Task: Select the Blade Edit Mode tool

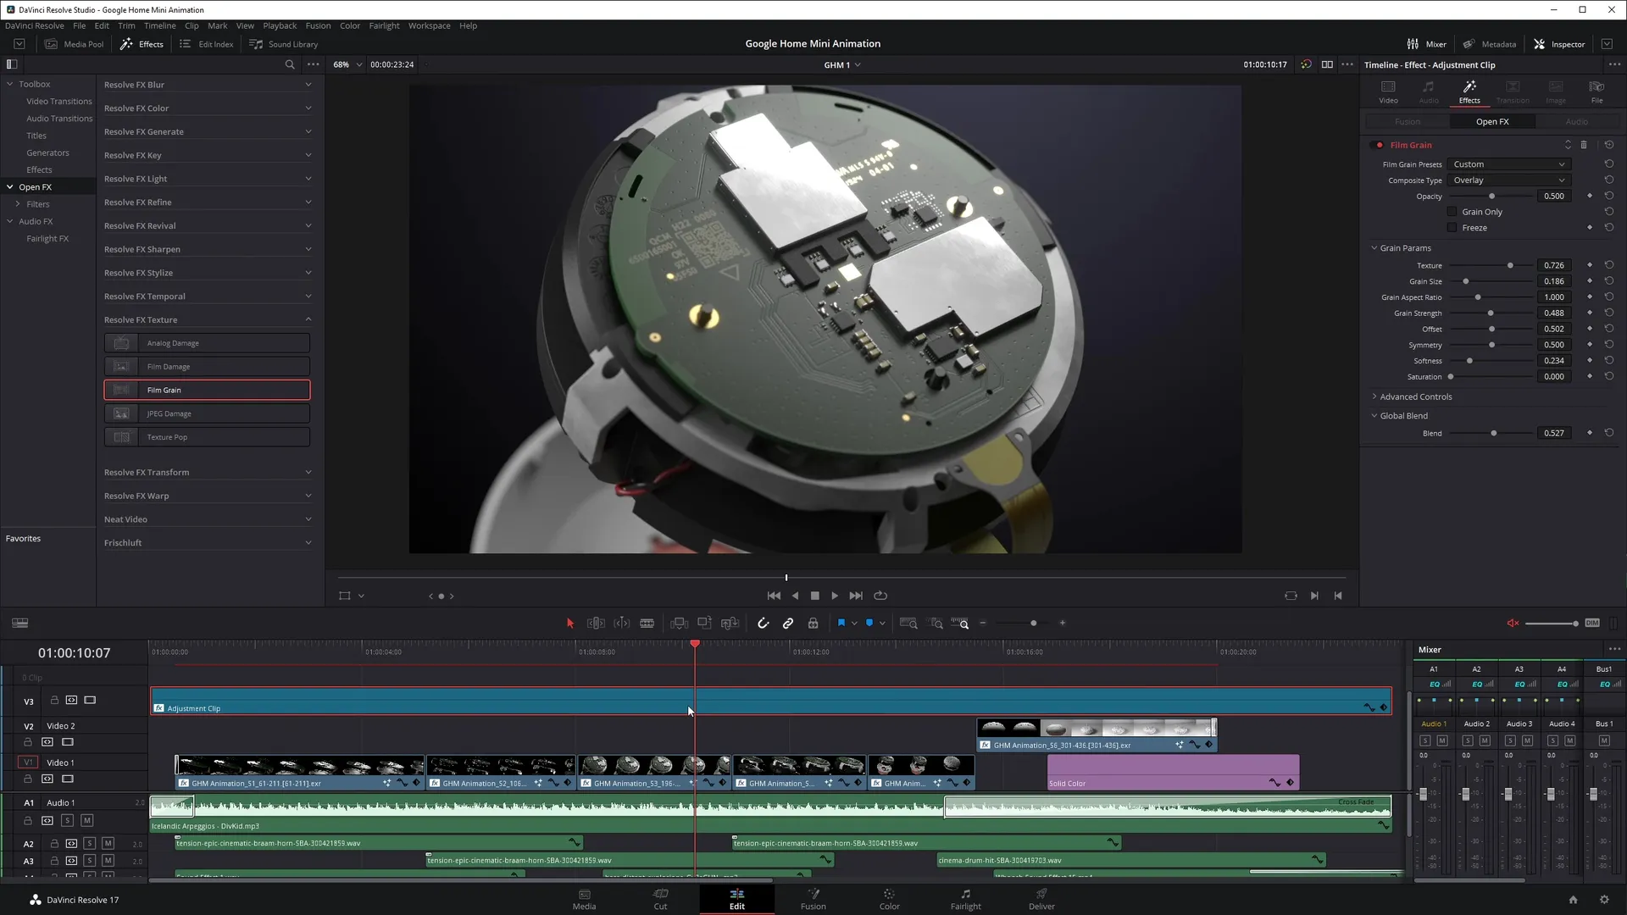Action: (x=647, y=624)
